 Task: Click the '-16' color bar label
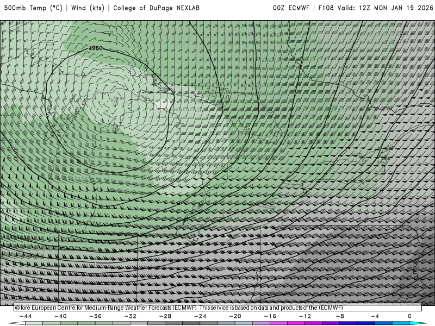pos(270,316)
